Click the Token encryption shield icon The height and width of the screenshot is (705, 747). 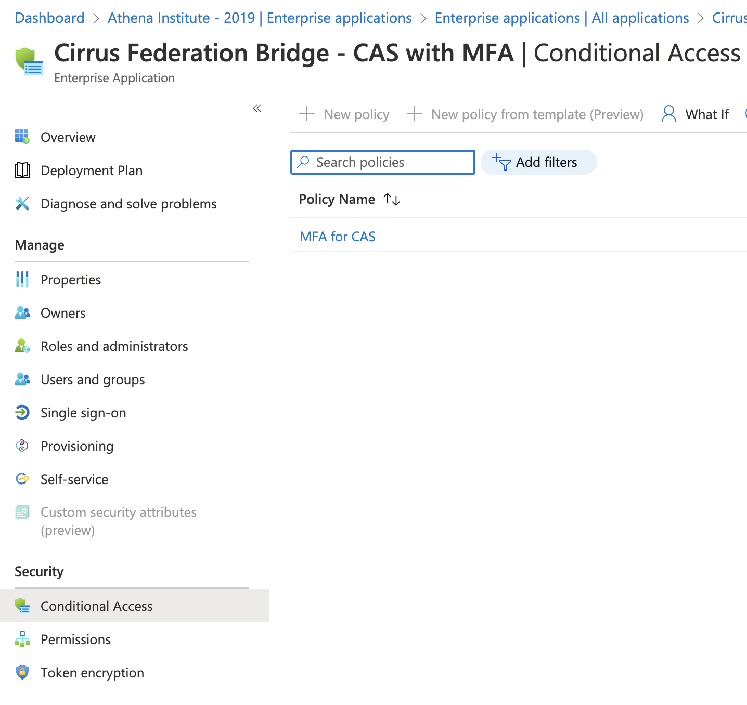tap(22, 672)
